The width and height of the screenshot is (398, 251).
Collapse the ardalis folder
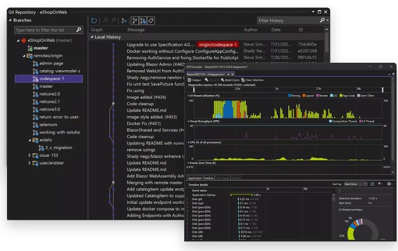pos(30,140)
